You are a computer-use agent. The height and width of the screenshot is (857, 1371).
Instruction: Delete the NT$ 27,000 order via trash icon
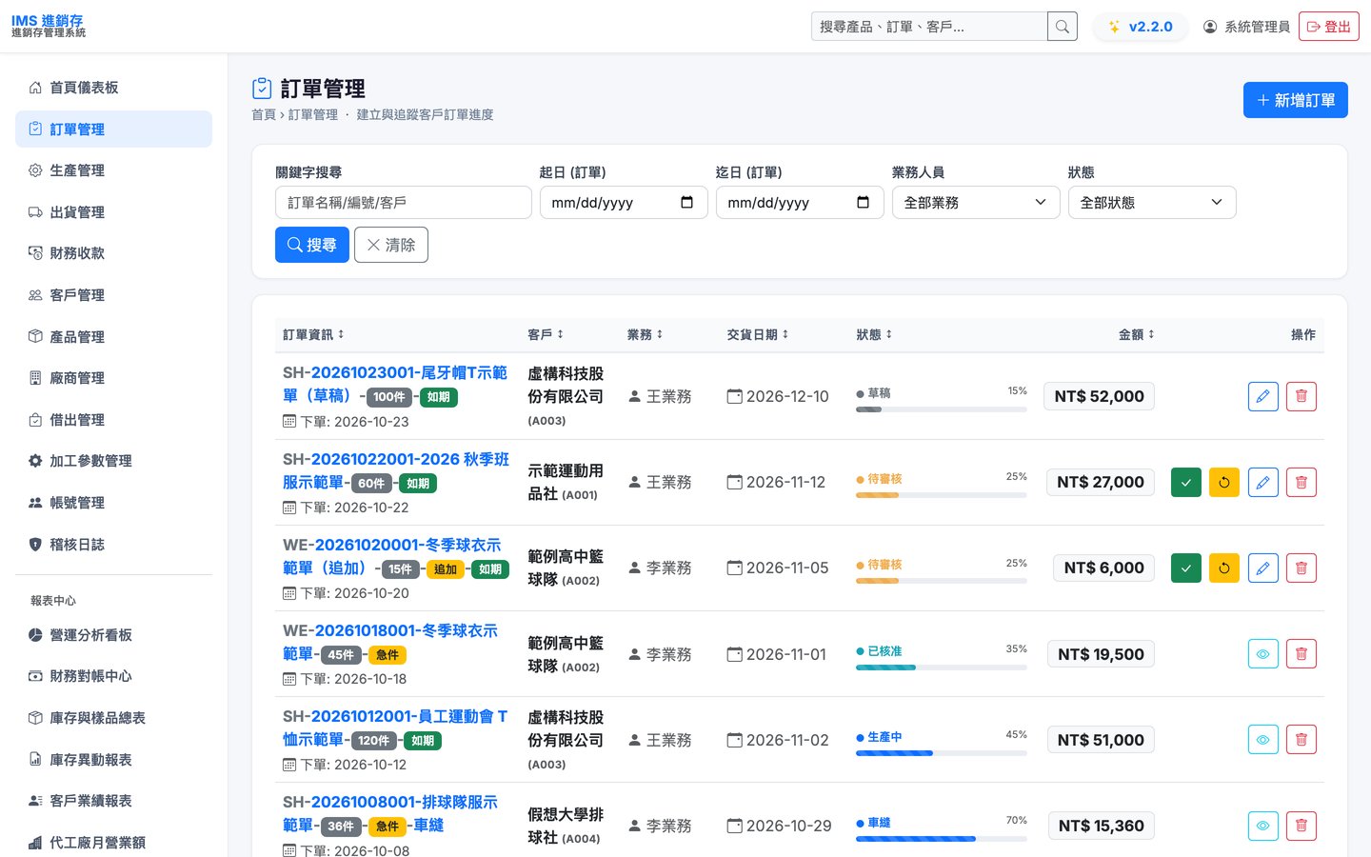pyautogui.click(x=1301, y=482)
